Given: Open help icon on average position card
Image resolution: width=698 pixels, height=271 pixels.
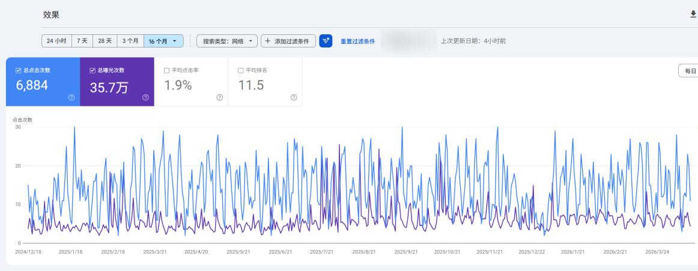Looking at the screenshot, I should [294, 97].
